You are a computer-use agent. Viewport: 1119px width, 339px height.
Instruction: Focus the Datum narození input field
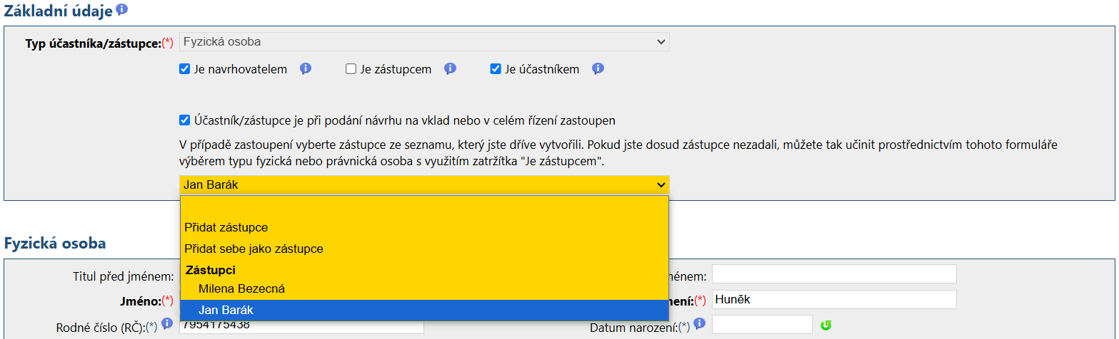(761, 325)
